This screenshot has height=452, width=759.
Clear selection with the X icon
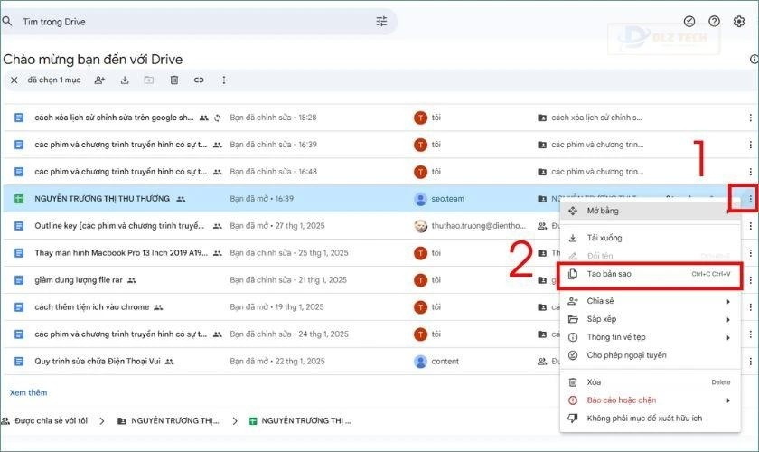(14, 80)
